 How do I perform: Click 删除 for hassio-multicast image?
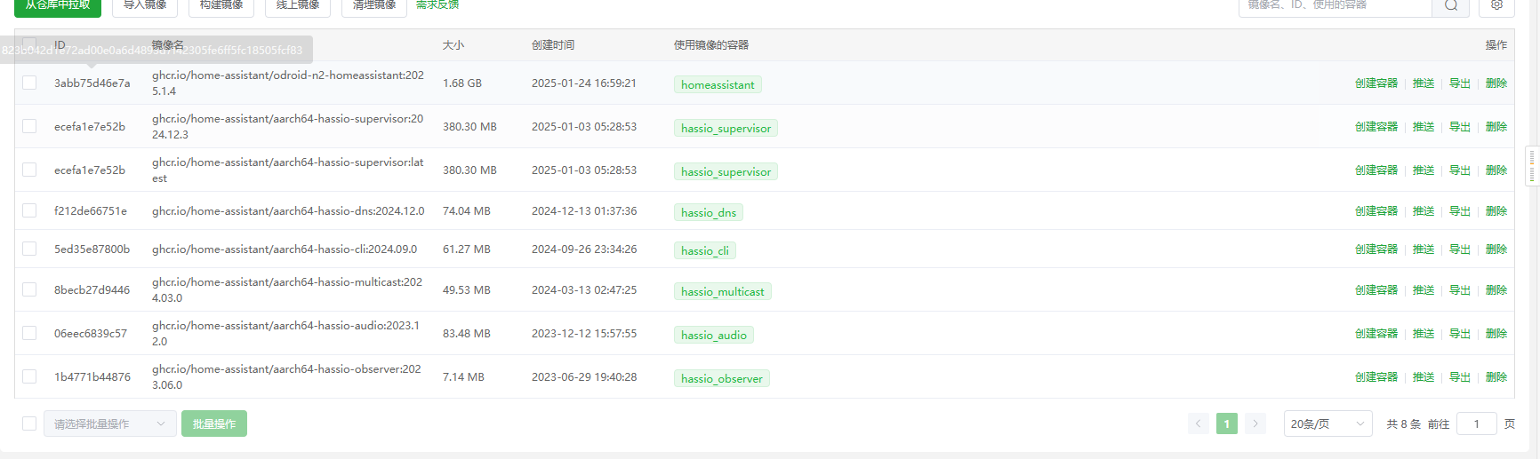tap(1496, 289)
